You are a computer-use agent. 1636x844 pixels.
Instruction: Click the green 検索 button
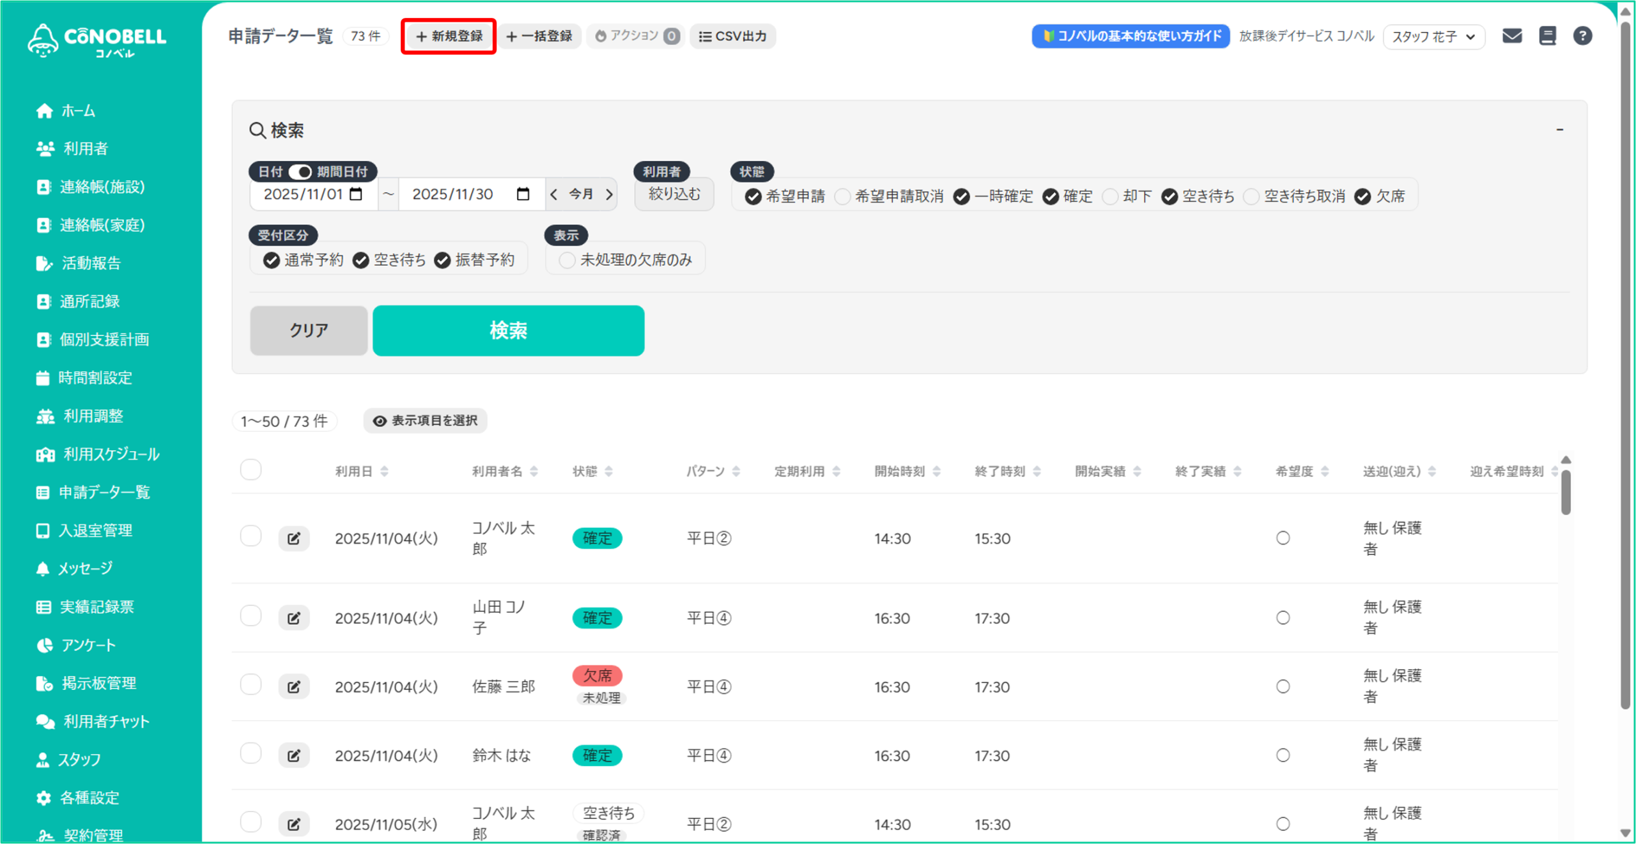(508, 330)
